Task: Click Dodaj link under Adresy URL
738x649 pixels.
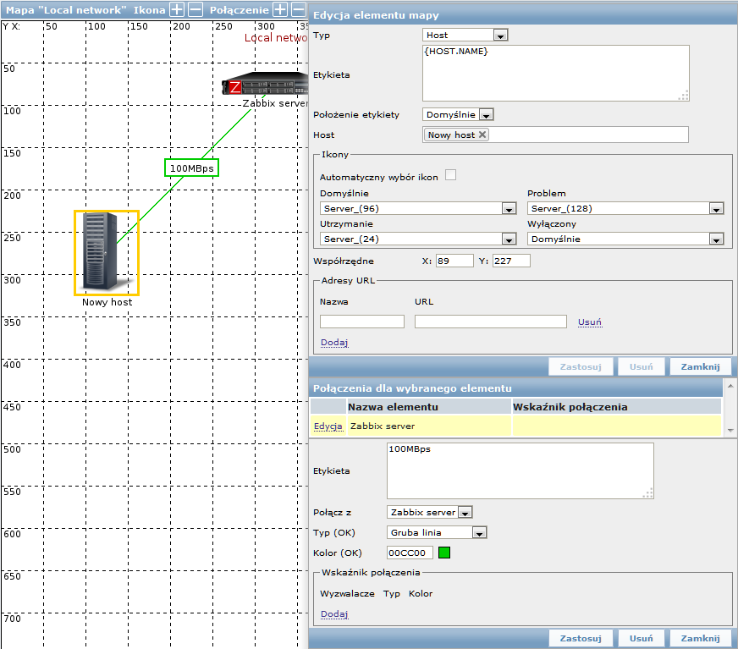Action: click(x=334, y=342)
